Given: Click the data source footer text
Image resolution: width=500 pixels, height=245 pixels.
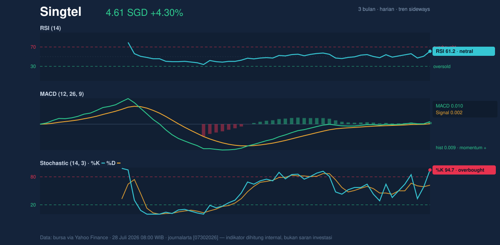Looking at the screenshot, I should pos(186,237).
